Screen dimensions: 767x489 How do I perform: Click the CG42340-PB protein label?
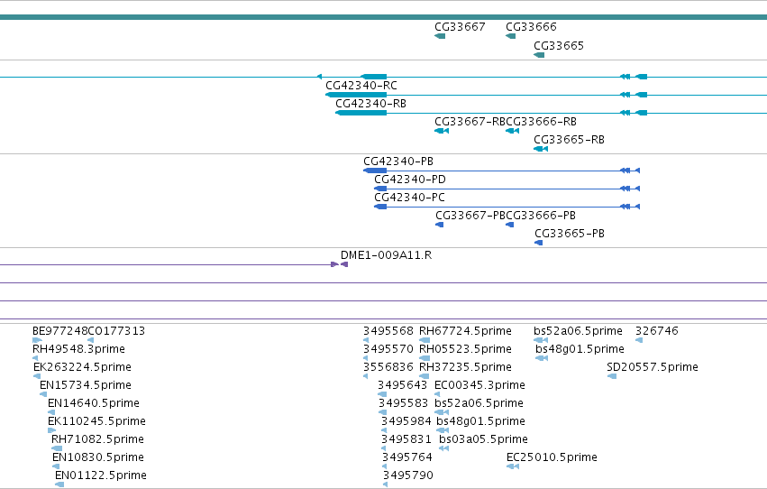tap(398, 161)
